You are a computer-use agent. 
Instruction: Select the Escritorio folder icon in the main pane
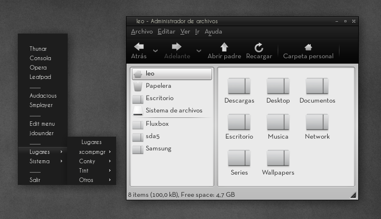(x=239, y=122)
